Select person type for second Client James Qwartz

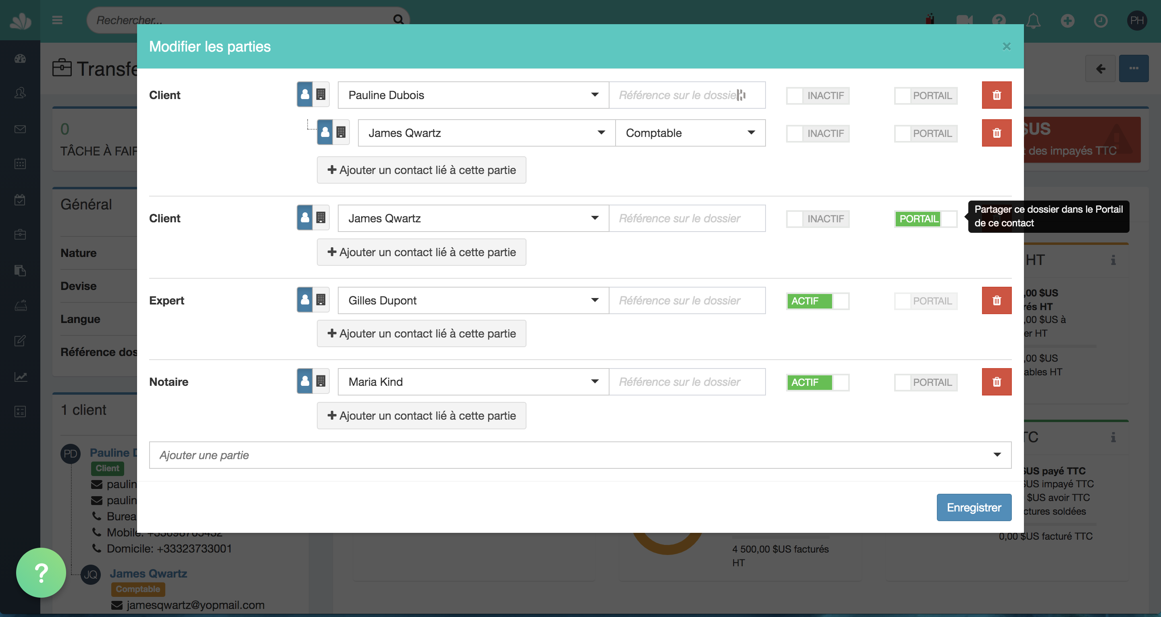click(x=305, y=218)
